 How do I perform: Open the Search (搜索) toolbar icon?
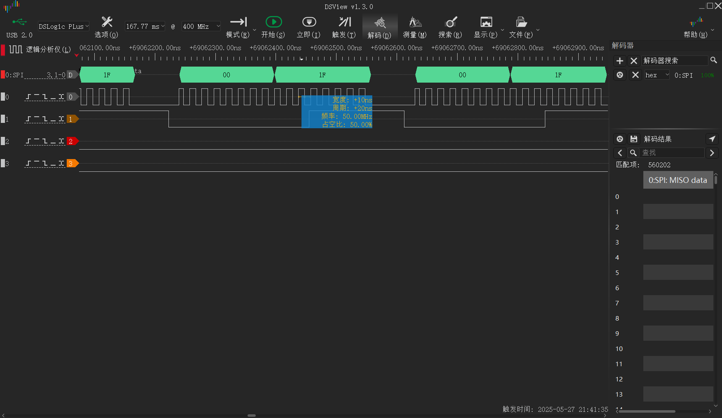pos(451,22)
